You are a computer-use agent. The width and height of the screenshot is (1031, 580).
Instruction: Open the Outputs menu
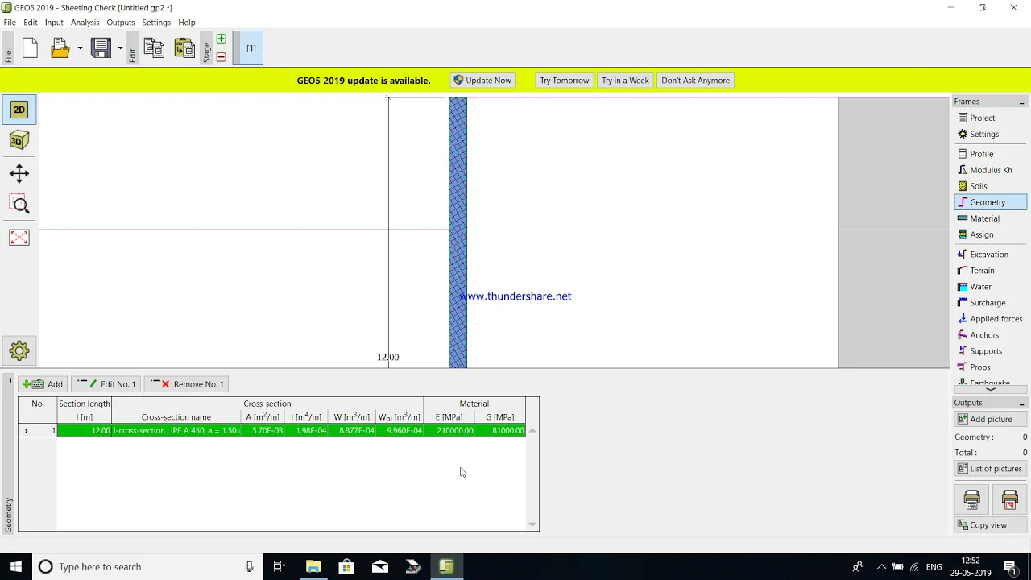coord(121,23)
